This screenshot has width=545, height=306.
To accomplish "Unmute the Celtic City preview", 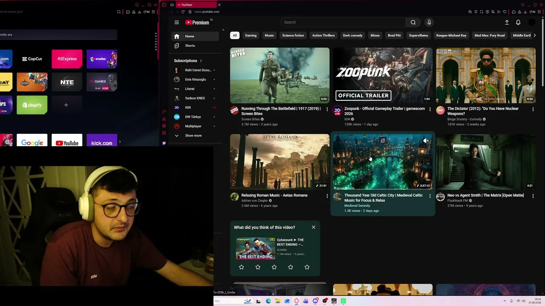I will (x=425, y=141).
